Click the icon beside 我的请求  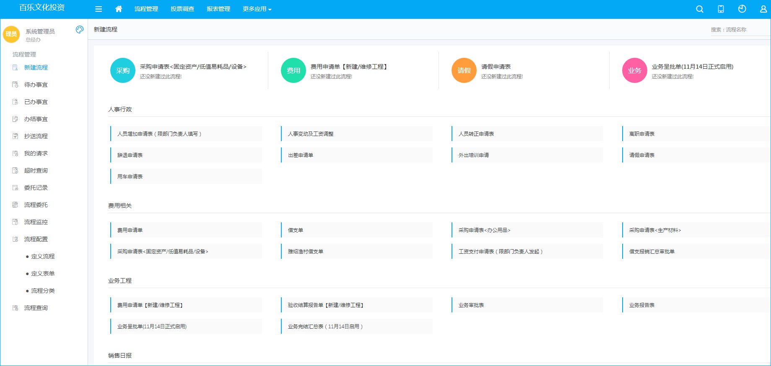coord(15,153)
